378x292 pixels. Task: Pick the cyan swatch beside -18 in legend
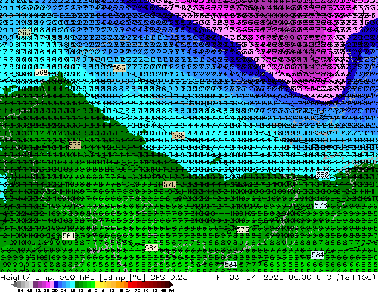point(72,284)
